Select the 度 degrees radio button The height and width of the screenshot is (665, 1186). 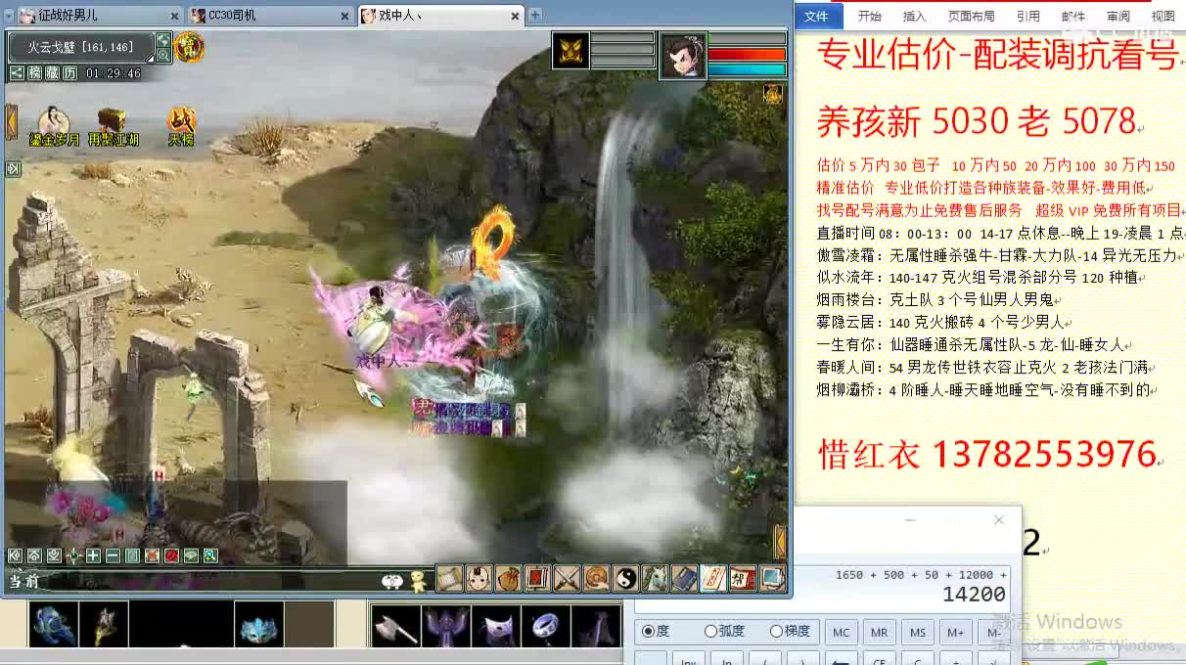click(x=656, y=632)
